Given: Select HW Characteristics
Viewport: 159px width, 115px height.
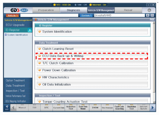Looking at the screenshot, I should pos(92,77).
